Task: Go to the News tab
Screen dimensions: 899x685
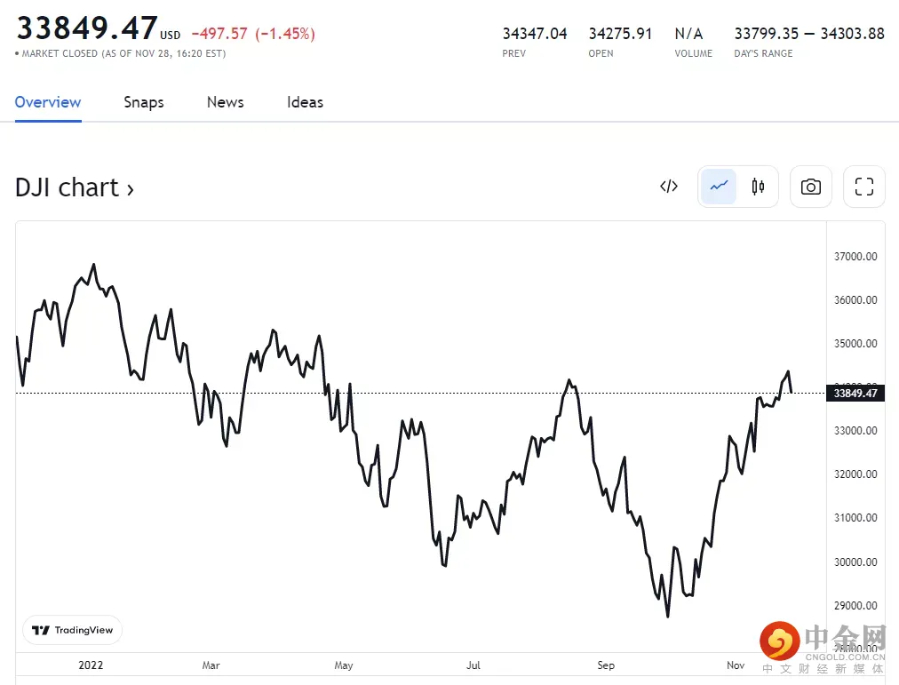Action: [x=225, y=102]
